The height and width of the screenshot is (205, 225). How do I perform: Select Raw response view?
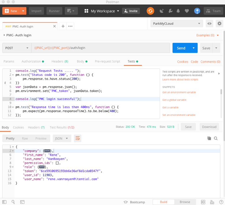click(x=25, y=138)
